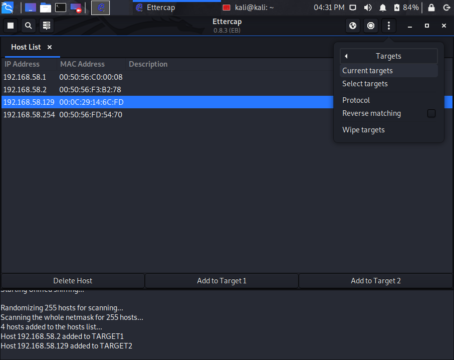Image resolution: width=454 pixels, height=360 pixels.
Task: Lock the screen with padlock icon
Action: (431, 8)
